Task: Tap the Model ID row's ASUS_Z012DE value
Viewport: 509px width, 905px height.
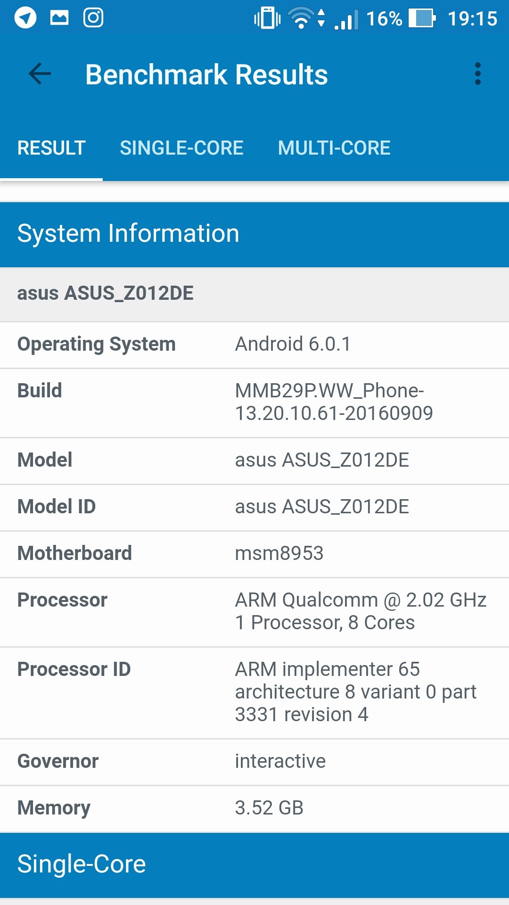Action: (322, 507)
